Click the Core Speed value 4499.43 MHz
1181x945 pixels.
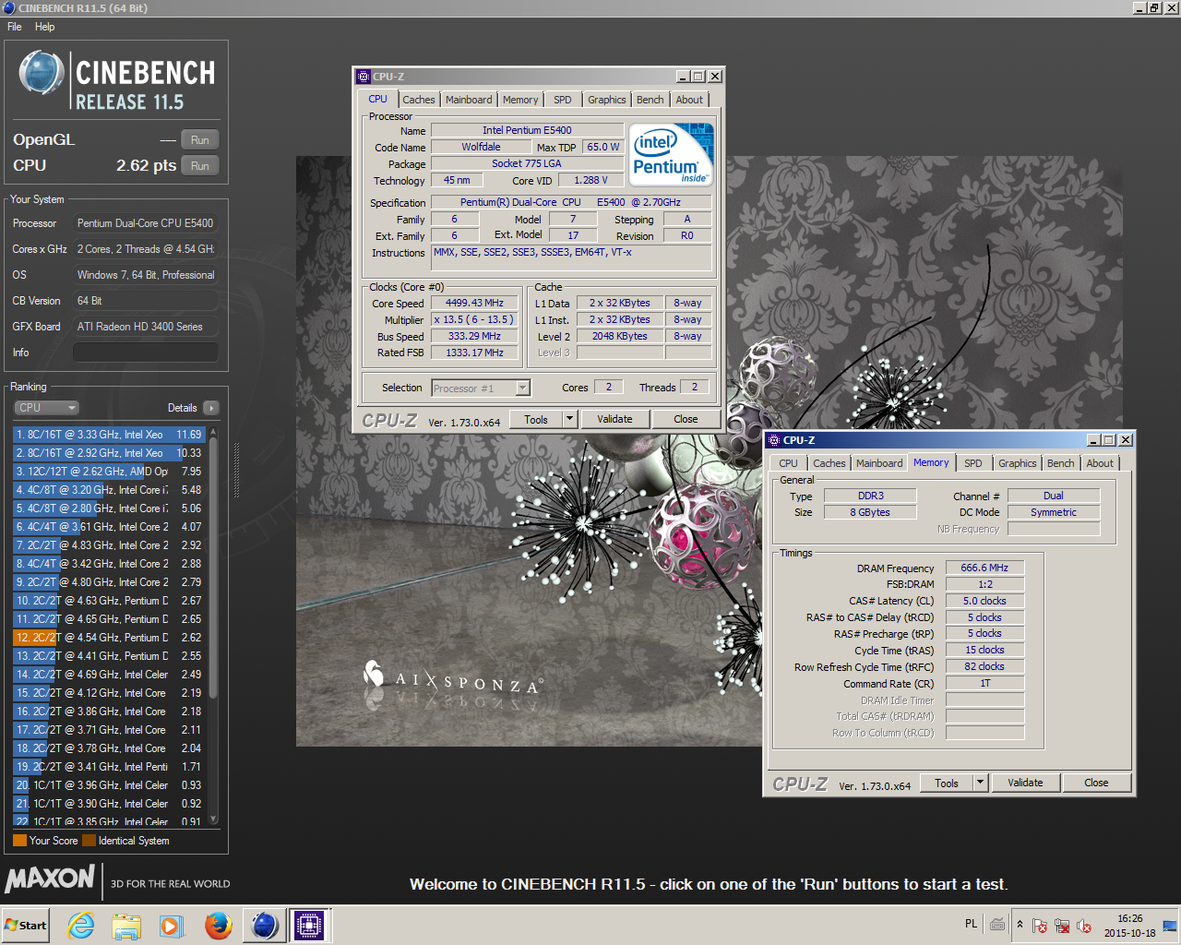tap(474, 303)
